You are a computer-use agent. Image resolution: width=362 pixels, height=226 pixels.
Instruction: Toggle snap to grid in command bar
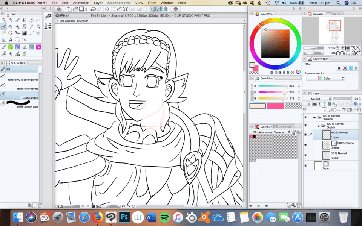point(166,9)
